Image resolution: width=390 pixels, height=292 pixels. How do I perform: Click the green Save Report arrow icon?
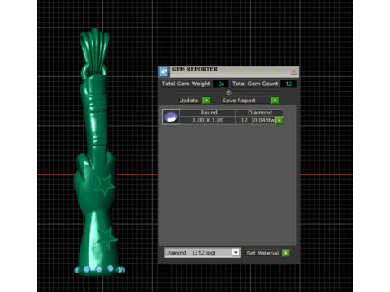pos(275,101)
